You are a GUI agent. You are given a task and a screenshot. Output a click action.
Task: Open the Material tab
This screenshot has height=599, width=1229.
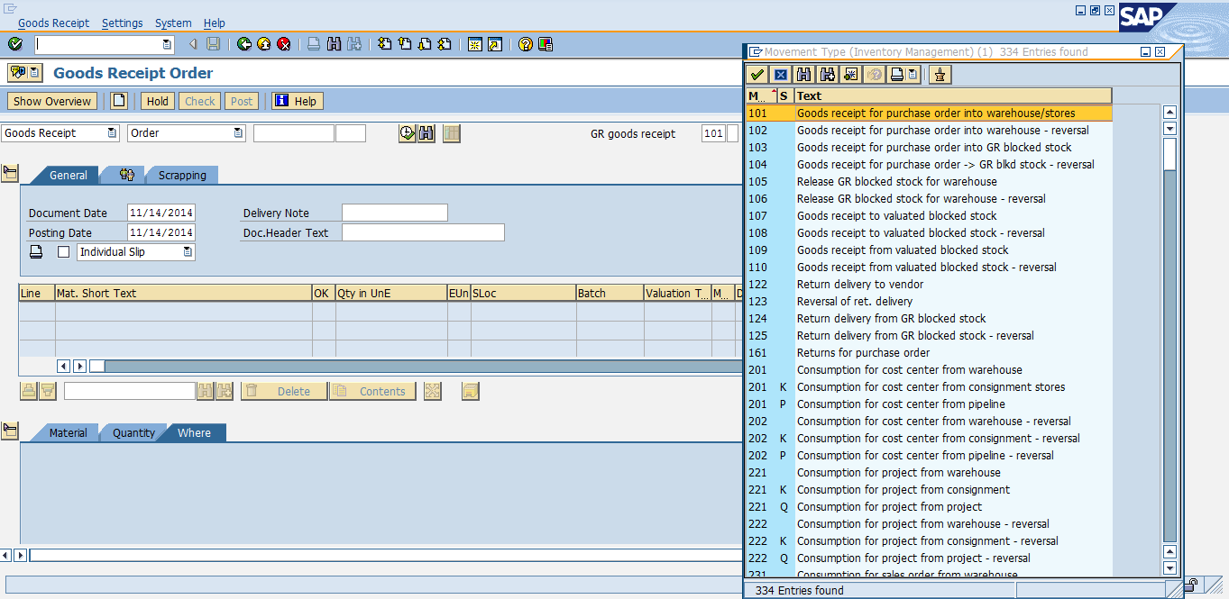(x=68, y=433)
